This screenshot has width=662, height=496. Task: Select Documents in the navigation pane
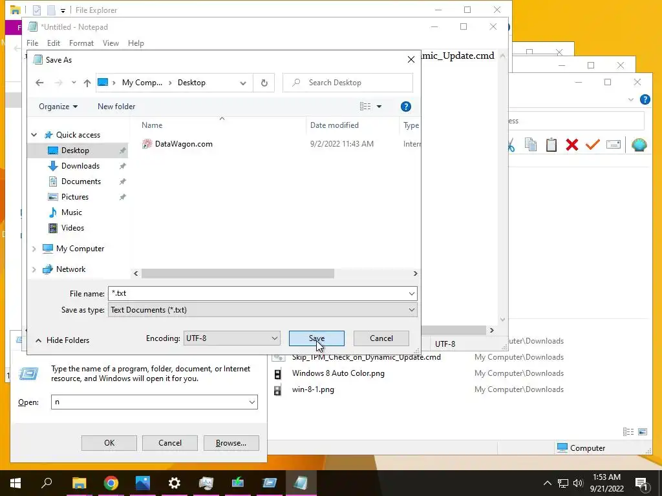coord(81,181)
